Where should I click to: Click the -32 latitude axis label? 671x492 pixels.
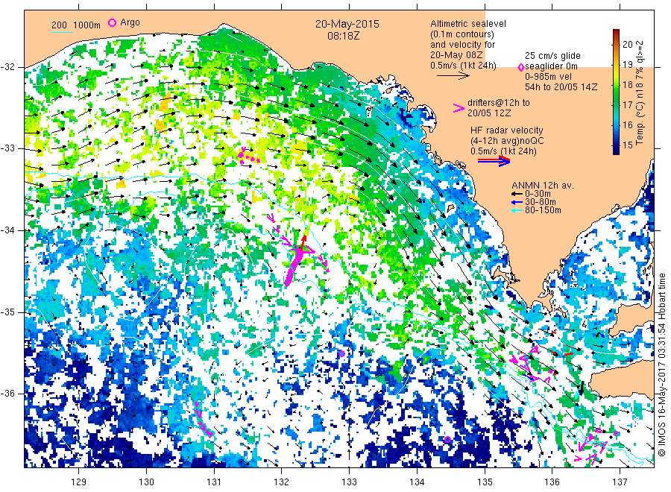pos(7,67)
